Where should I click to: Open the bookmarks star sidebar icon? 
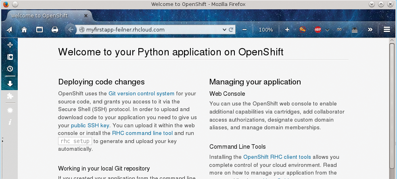click(10, 57)
